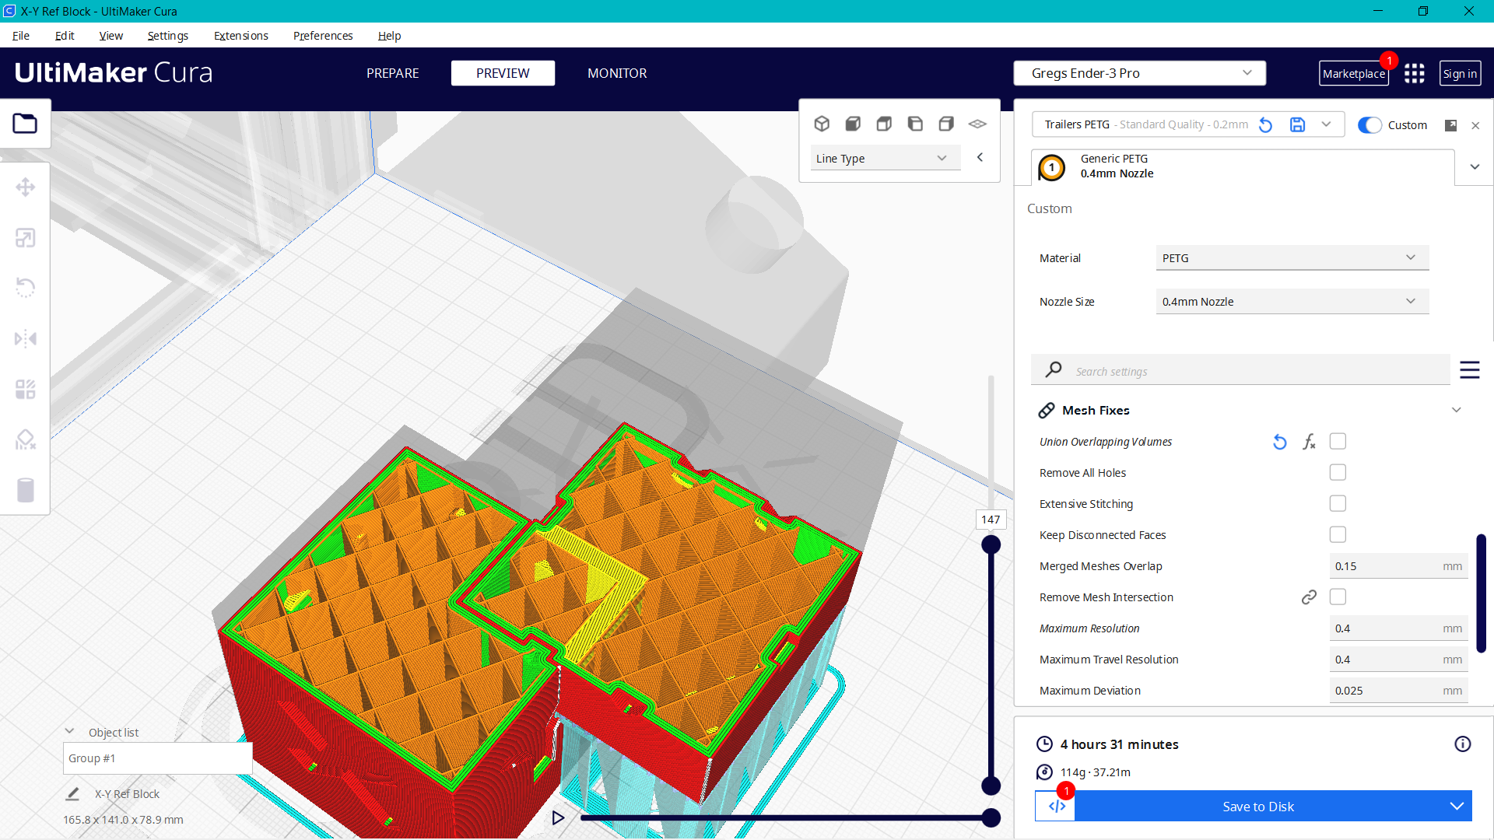Reset Union Overlapping Volumes setting icon
This screenshot has width=1494, height=840.
(x=1279, y=442)
